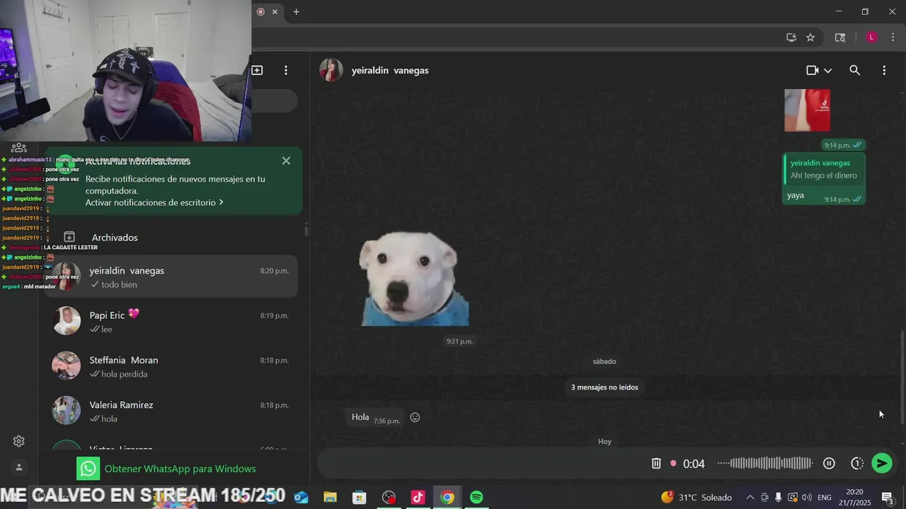Open a new Chrome tab
This screenshot has width=906, height=509.
297,11
